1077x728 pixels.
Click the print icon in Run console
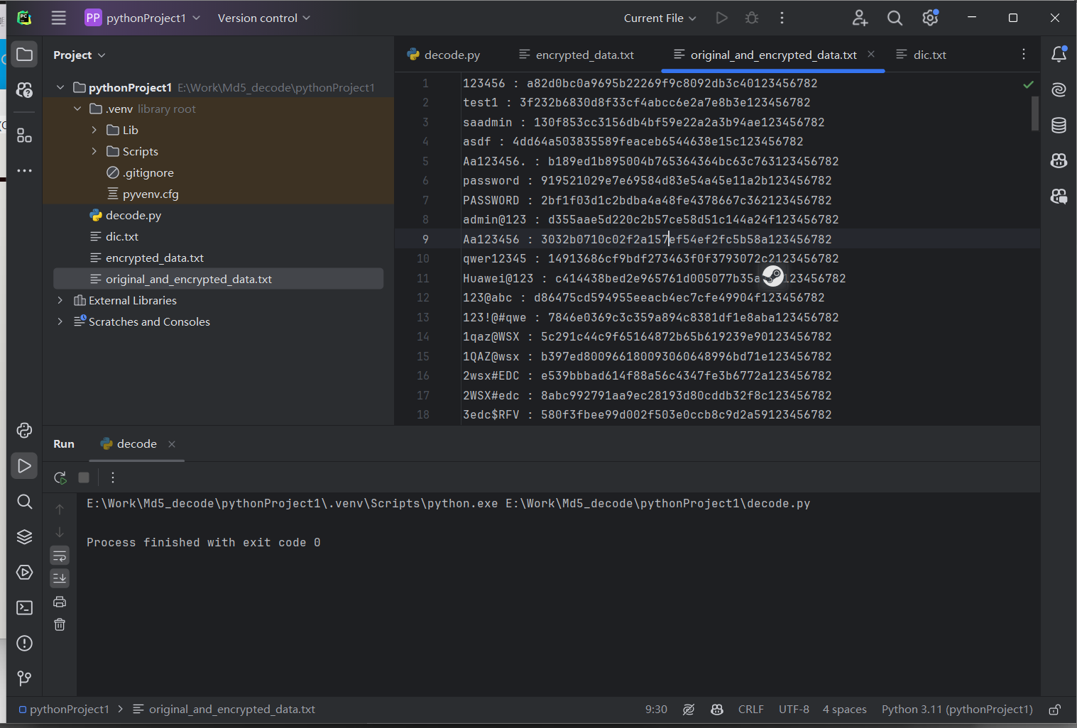coord(60,602)
